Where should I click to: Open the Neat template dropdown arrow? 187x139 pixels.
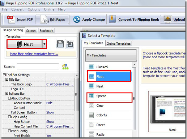tap(44, 44)
